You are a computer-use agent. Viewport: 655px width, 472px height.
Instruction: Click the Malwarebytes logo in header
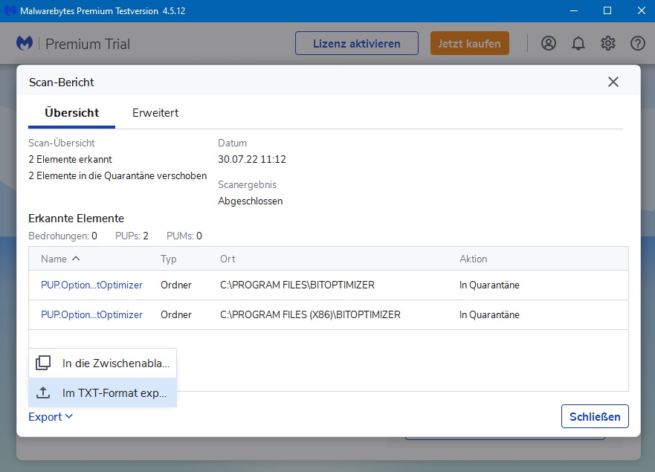point(25,43)
